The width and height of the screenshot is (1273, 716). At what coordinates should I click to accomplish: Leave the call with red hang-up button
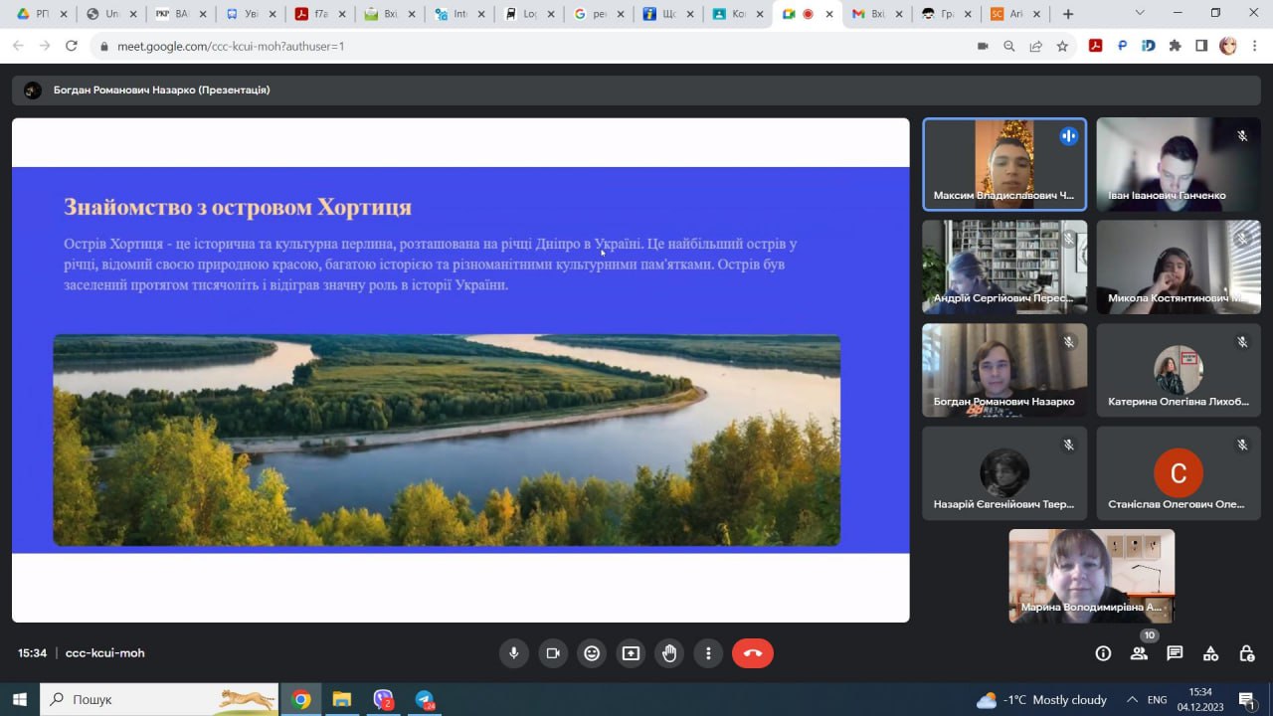[753, 653]
